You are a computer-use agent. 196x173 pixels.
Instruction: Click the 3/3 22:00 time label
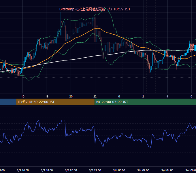tap(95, 170)
